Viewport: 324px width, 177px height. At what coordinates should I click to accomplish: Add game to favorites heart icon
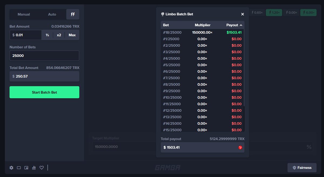click(x=42, y=168)
